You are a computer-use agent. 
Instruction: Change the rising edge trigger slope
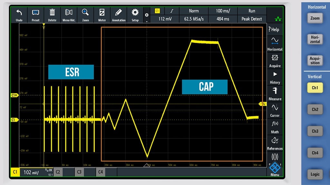(172, 11)
